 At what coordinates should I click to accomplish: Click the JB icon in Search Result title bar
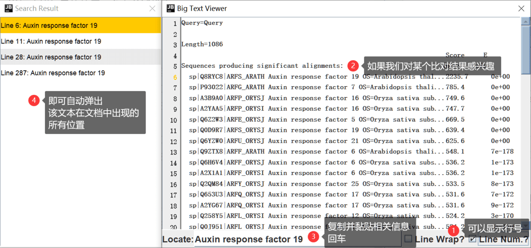pos(8,8)
